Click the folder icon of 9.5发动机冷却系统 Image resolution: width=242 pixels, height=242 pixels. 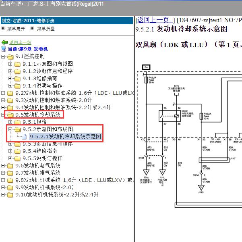click(x=10, y=115)
